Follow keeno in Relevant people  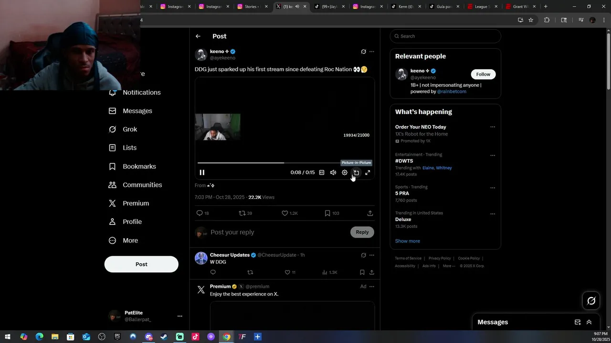coord(483,74)
